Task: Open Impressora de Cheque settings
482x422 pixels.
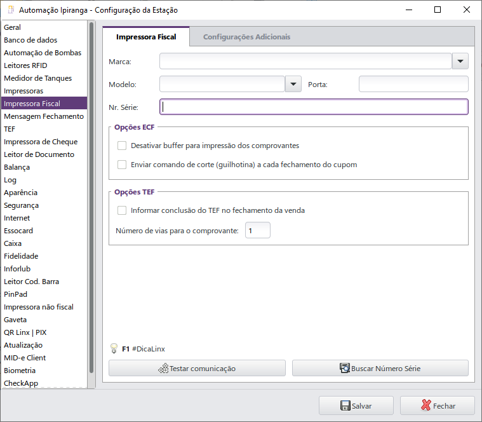Action: [44, 142]
